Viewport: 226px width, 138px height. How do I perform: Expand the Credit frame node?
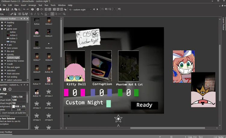point(2,64)
